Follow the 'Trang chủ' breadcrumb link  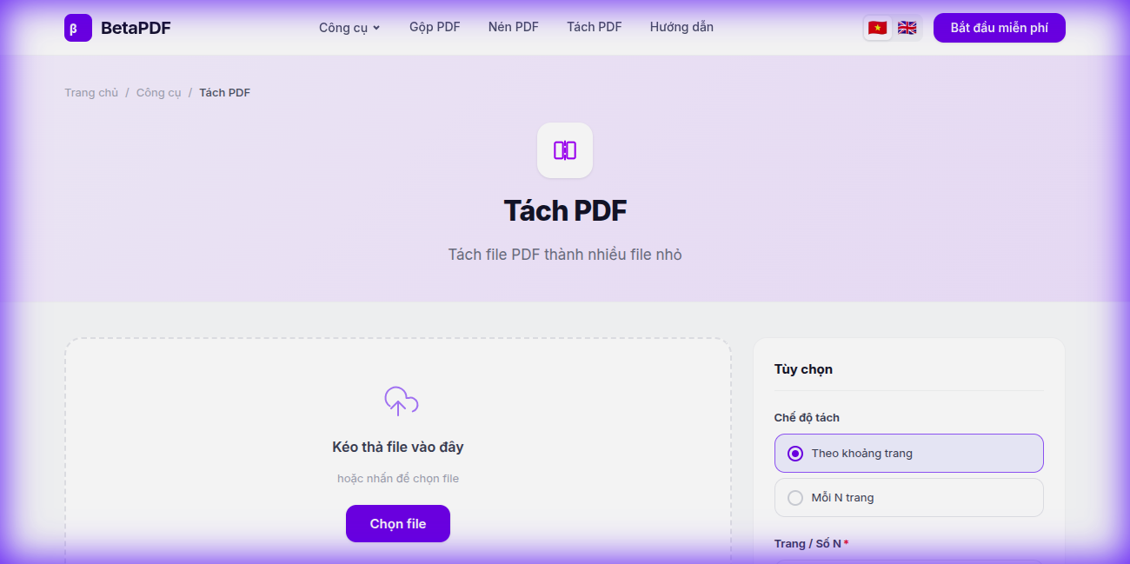[x=91, y=92]
